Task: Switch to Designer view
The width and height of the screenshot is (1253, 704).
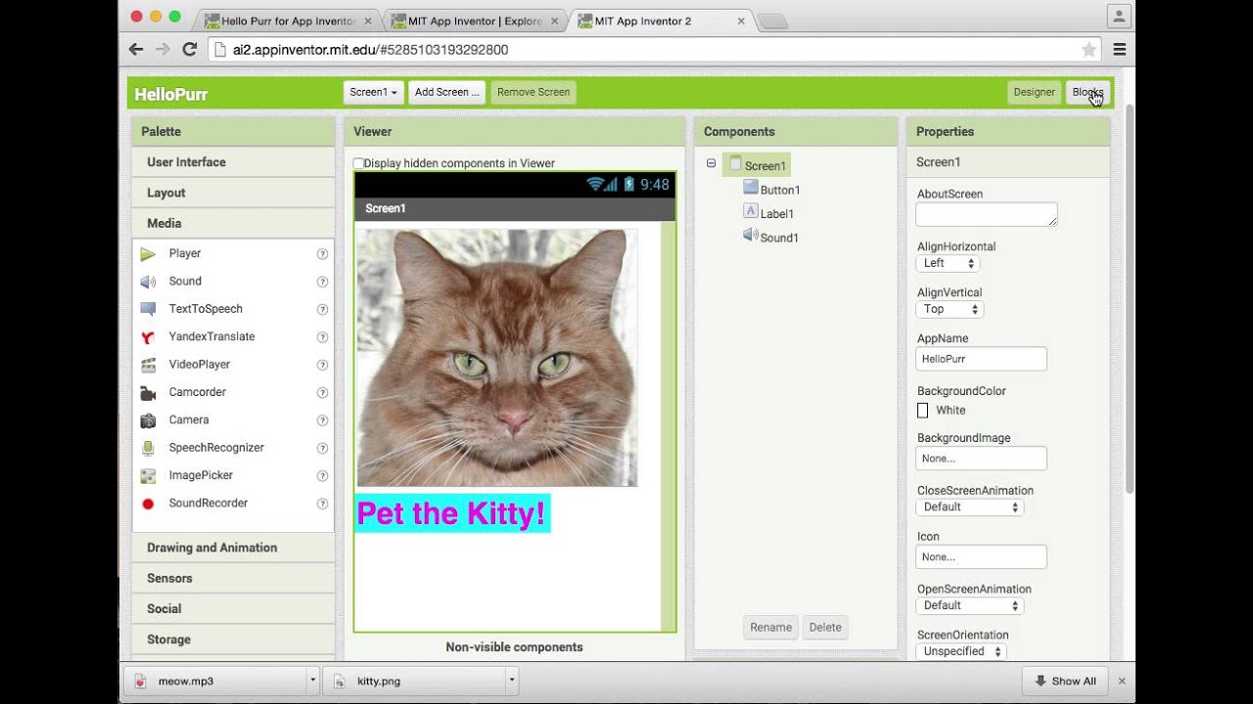Action: tap(1035, 92)
